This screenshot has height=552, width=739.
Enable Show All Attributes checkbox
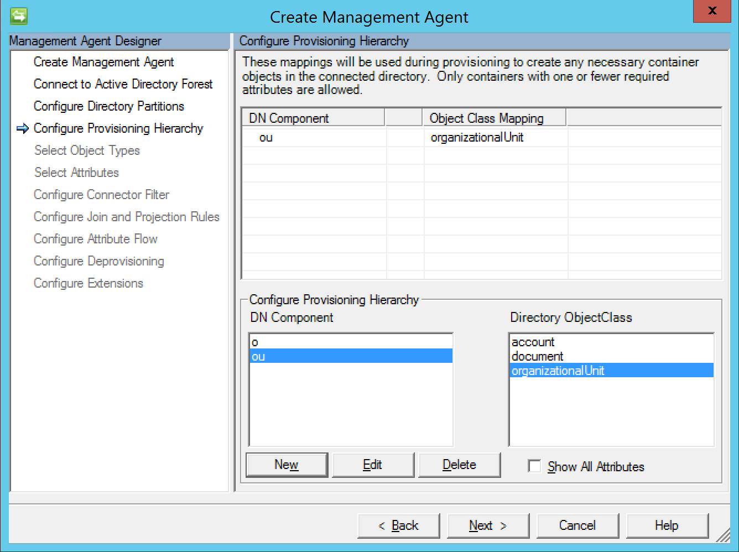point(534,466)
